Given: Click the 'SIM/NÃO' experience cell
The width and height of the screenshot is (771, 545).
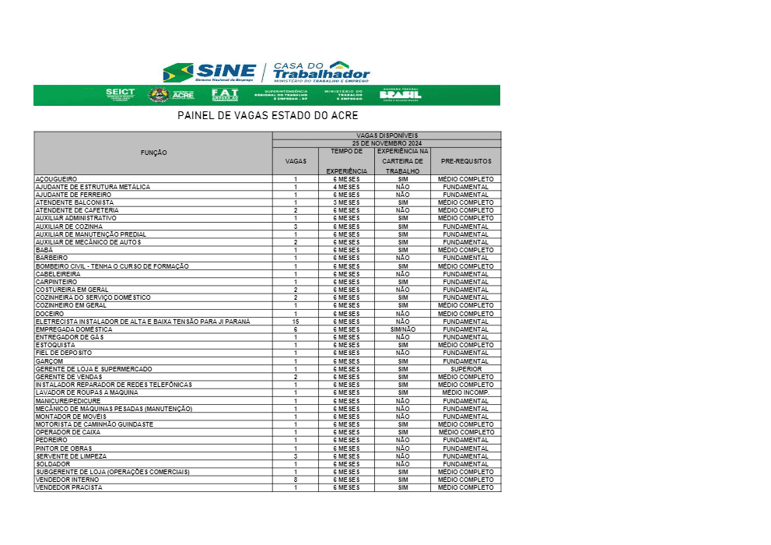Looking at the screenshot, I should 403,329.
